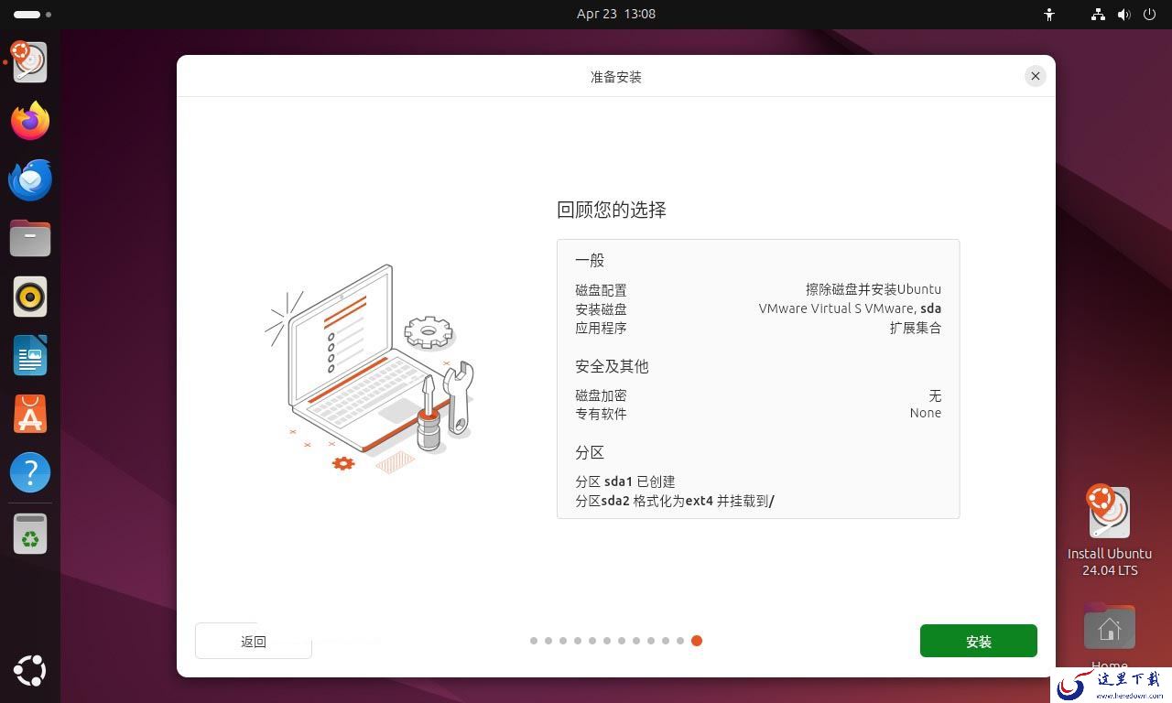Open the Trash from the dock
The image size is (1172, 703).
pos(30,534)
